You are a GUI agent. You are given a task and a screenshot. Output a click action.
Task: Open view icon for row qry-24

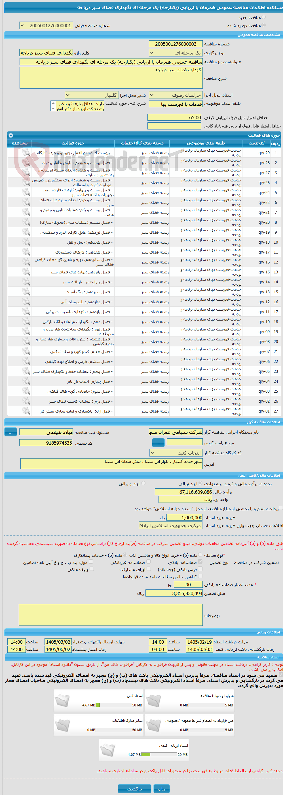click(x=26, y=192)
